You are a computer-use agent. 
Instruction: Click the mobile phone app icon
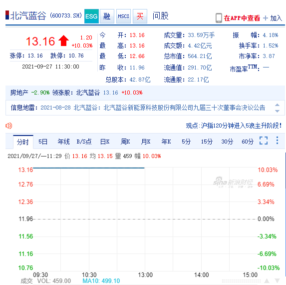point(219,18)
